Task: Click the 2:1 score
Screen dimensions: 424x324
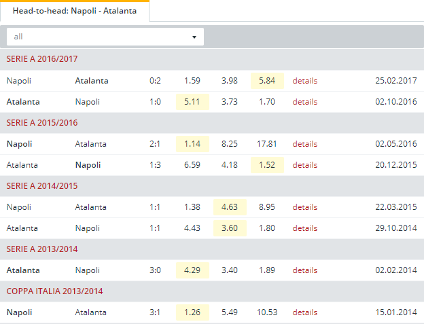Action: coord(155,144)
